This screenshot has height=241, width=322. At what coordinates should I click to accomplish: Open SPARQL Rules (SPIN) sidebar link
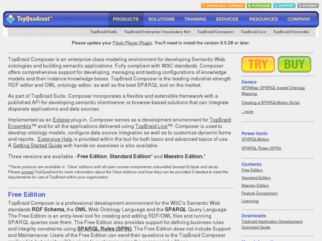(x=261, y=148)
